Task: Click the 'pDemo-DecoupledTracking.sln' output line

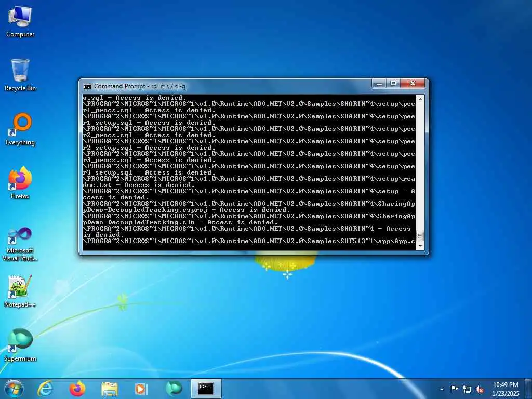Action: point(180,222)
